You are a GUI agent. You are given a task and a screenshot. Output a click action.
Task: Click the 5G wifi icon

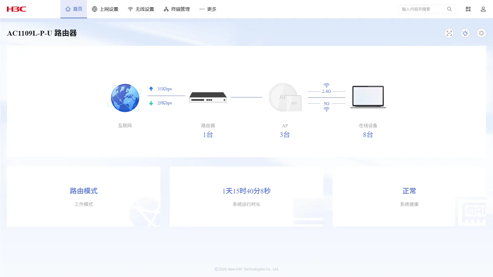[x=326, y=109]
